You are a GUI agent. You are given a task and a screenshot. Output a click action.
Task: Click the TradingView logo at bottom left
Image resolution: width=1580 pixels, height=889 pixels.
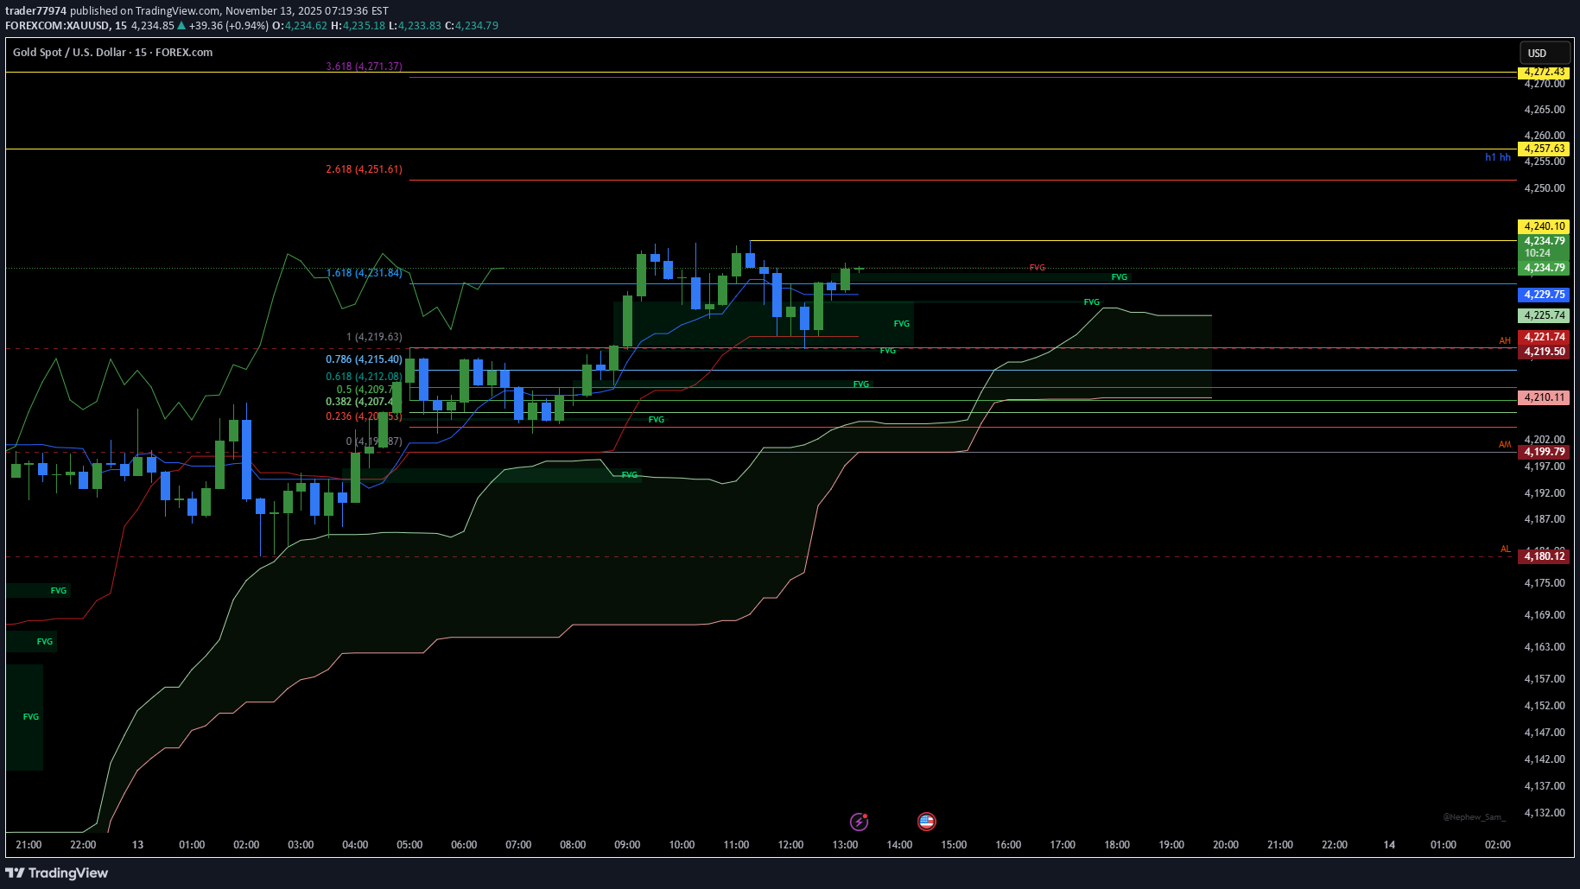click(x=57, y=873)
